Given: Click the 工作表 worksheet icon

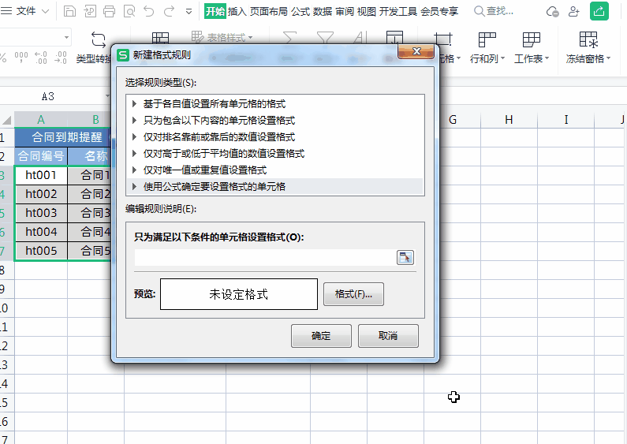Looking at the screenshot, I should [x=531, y=39].
